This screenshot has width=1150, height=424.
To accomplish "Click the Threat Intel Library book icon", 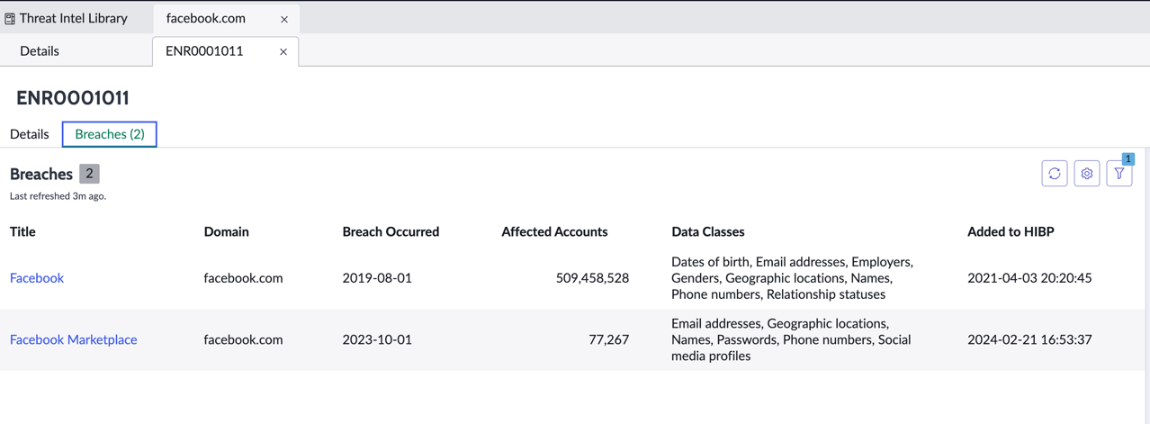I will click(x=10, y=18).
